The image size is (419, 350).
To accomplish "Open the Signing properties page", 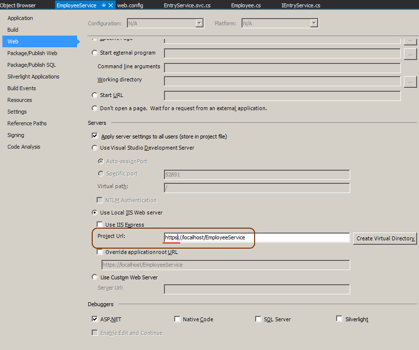I will [x=16, y=135].
